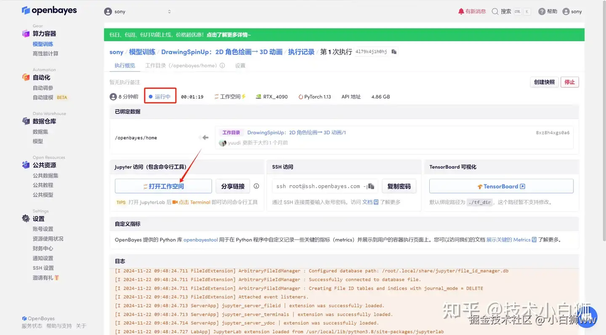Open 算力容器 section in sidebar
The height and width of the screenshot is (335, 606).
click(x=44, y=34)
